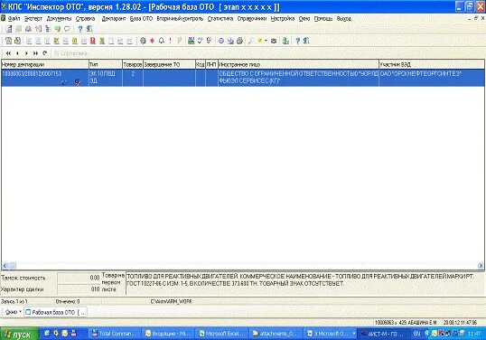Click the Тамож. стоимость value field
Viewport: 486px width, 340px height.
coord(79,278)
